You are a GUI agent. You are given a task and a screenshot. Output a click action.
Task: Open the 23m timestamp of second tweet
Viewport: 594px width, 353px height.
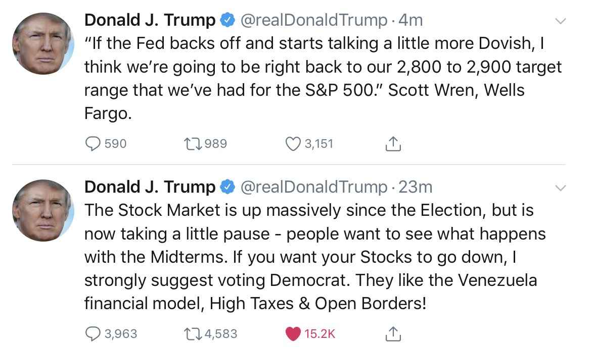(416, 187)
